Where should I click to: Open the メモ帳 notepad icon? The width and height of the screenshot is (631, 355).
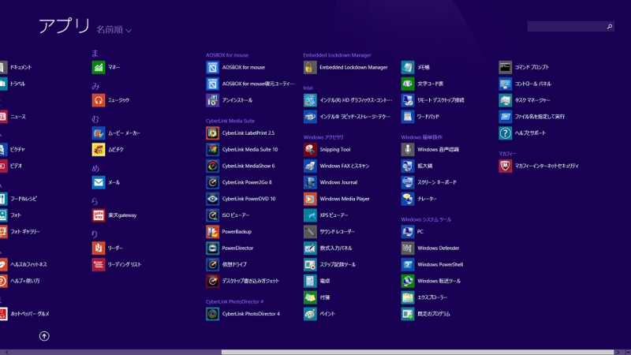tap(408, 67)
